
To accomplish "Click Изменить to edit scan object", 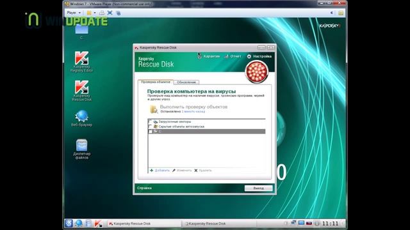I will point(182,171).
